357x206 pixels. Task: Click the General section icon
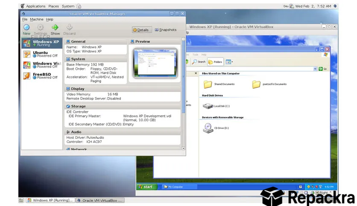68,42
